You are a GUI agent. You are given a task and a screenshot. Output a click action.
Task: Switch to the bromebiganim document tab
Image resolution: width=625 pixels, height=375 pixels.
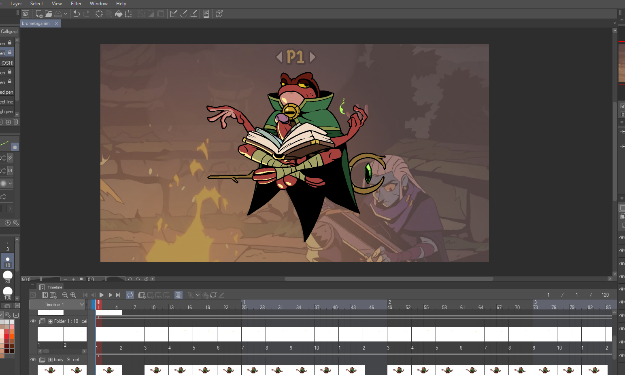[x=36, y=23]
